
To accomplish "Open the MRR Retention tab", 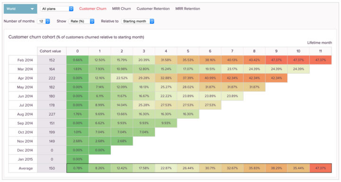I will pos(188,9).
